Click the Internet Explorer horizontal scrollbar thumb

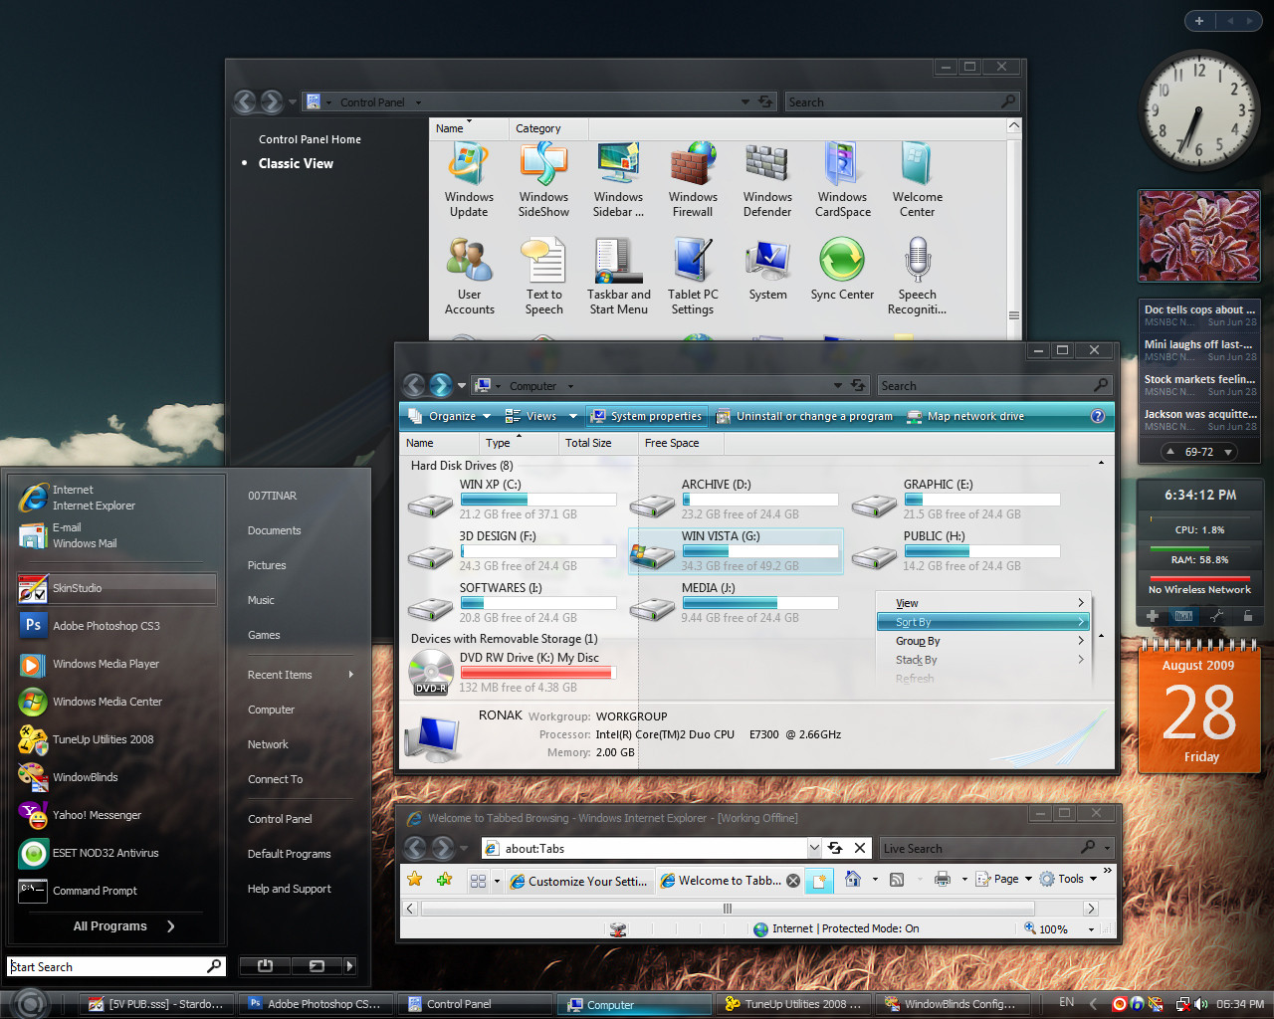click(727, 909)
